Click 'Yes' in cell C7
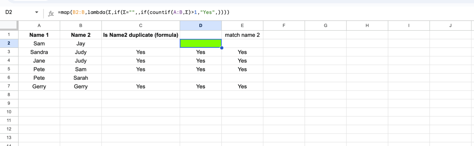This screenshot has height=146, width=474. pos(141,86)
